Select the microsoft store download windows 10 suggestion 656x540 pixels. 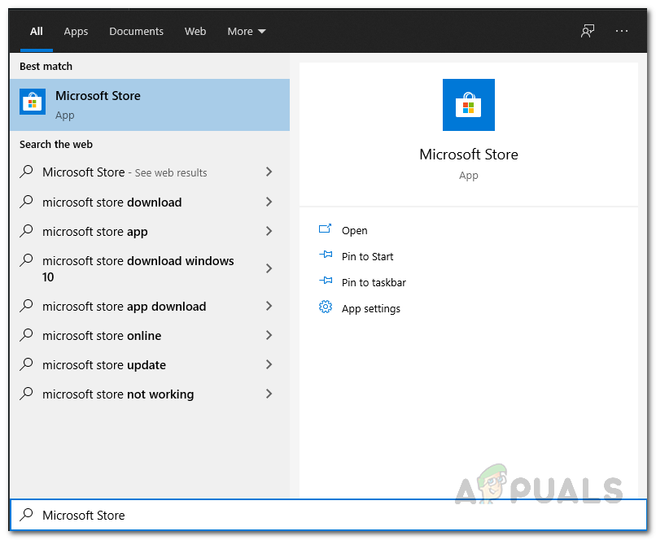pos(138,268)
